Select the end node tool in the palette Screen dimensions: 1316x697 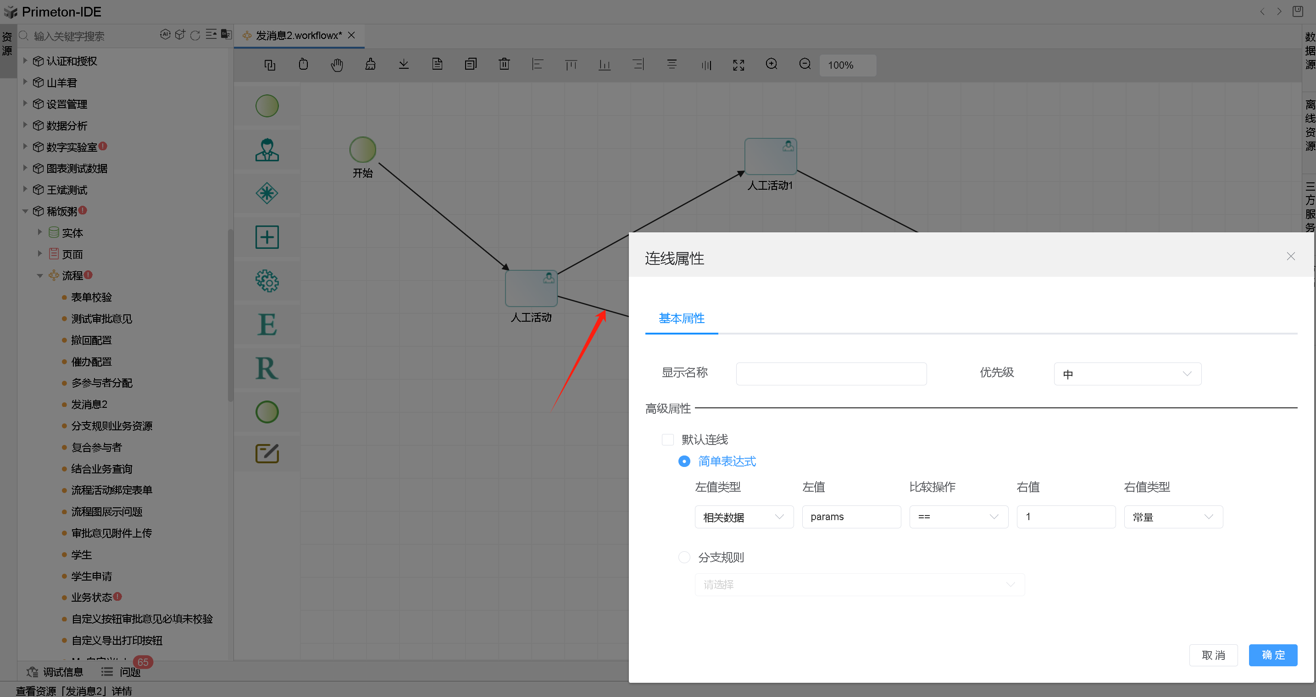click(x=267, y=412)
